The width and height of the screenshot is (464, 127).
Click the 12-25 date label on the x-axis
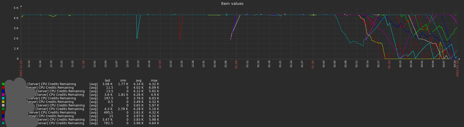(182, 64)
